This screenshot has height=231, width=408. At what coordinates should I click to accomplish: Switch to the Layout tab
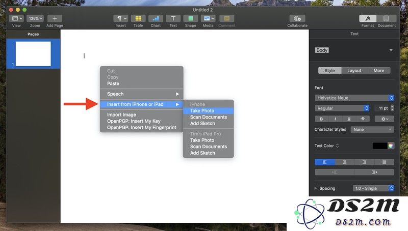(x=354, y=71)
